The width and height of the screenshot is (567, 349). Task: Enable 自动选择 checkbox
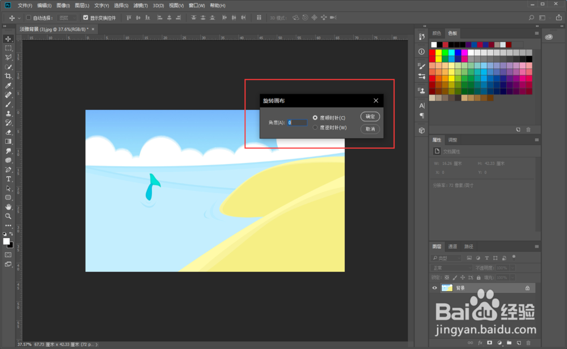(28, 18)
